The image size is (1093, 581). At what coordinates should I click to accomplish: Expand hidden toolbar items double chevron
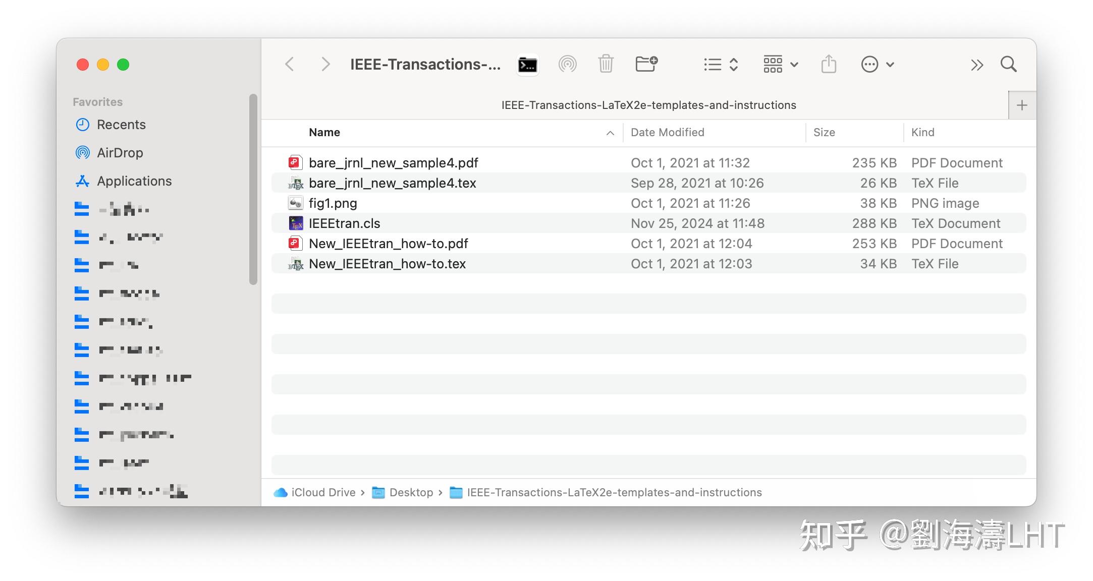click(x=976, y=65)
